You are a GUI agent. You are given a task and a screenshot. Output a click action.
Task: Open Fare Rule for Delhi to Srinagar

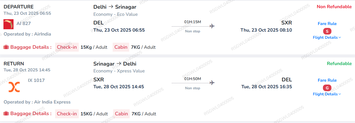point(327,24)
